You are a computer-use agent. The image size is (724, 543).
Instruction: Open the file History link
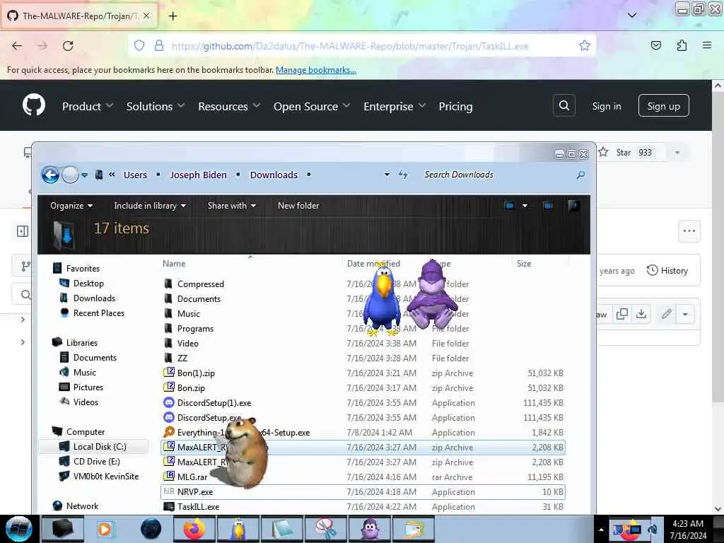point(667,271)
